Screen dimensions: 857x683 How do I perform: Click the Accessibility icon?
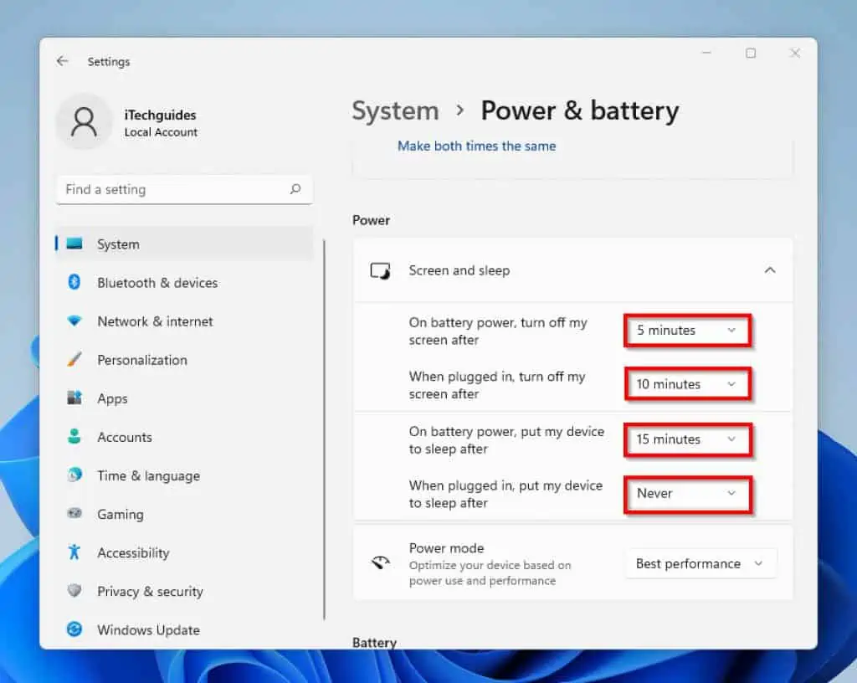[75, 552]
